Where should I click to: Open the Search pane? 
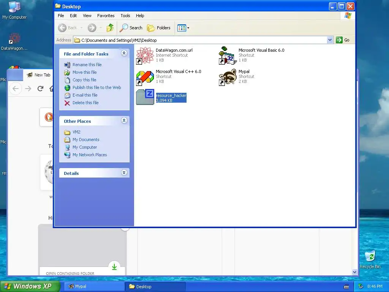coord(131,28)
